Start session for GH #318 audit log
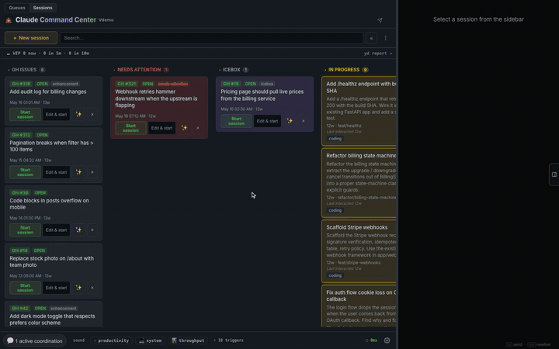The width and height of the screenshot is (559, 349). [25, 115]
